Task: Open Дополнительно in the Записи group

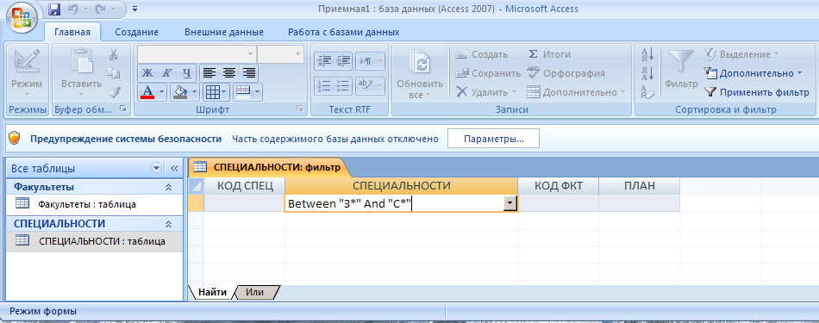Action: 576,92
